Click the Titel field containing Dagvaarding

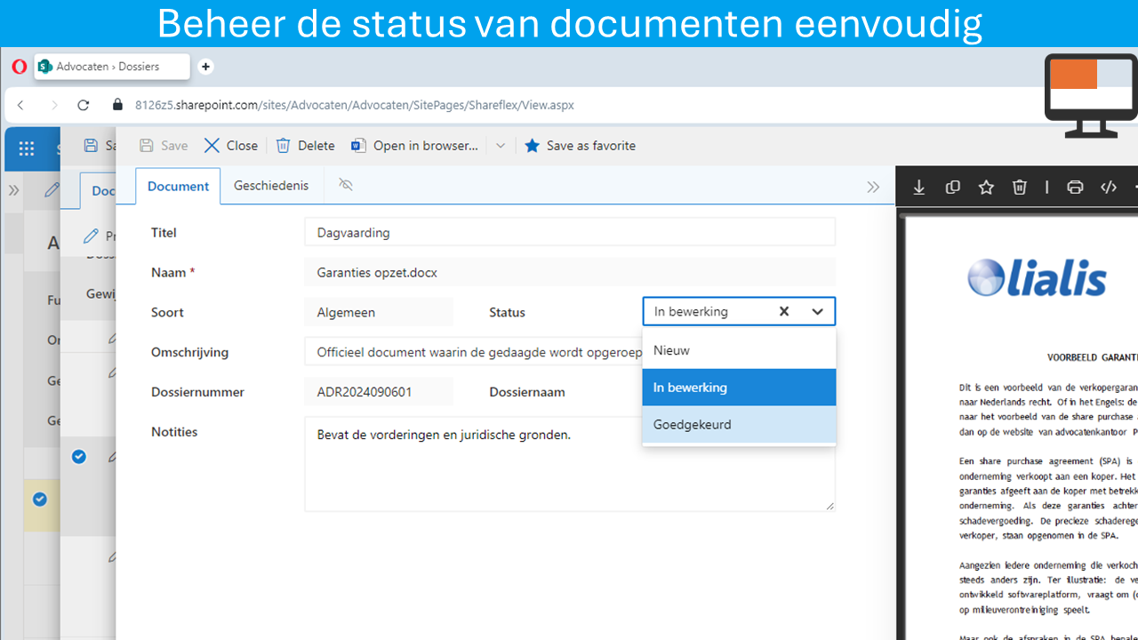click(570, 233)
